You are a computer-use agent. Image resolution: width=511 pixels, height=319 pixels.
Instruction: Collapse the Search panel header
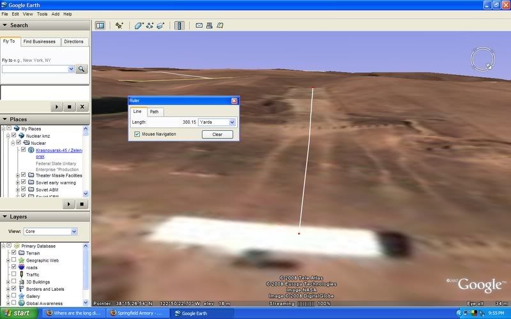click(45, 25)
